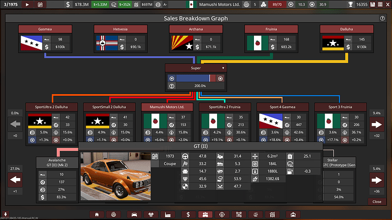Click the Super dropdown arrow
The height and width of the screenshot is (220, 392).
pyautogui.click(x=223, y=68)
